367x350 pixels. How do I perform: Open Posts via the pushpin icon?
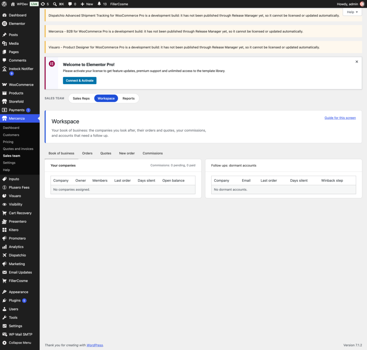coord(4,35)
